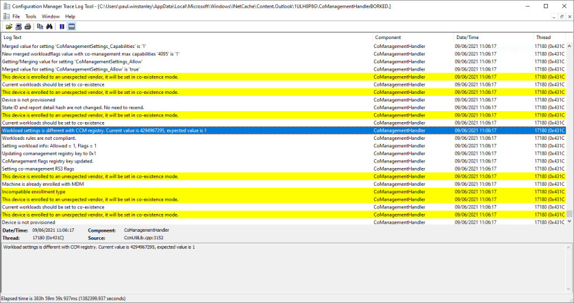The height and width of the screenshot is (303, 574).
Task: Click the document icon left of File menu
Action: coord(6,16)
